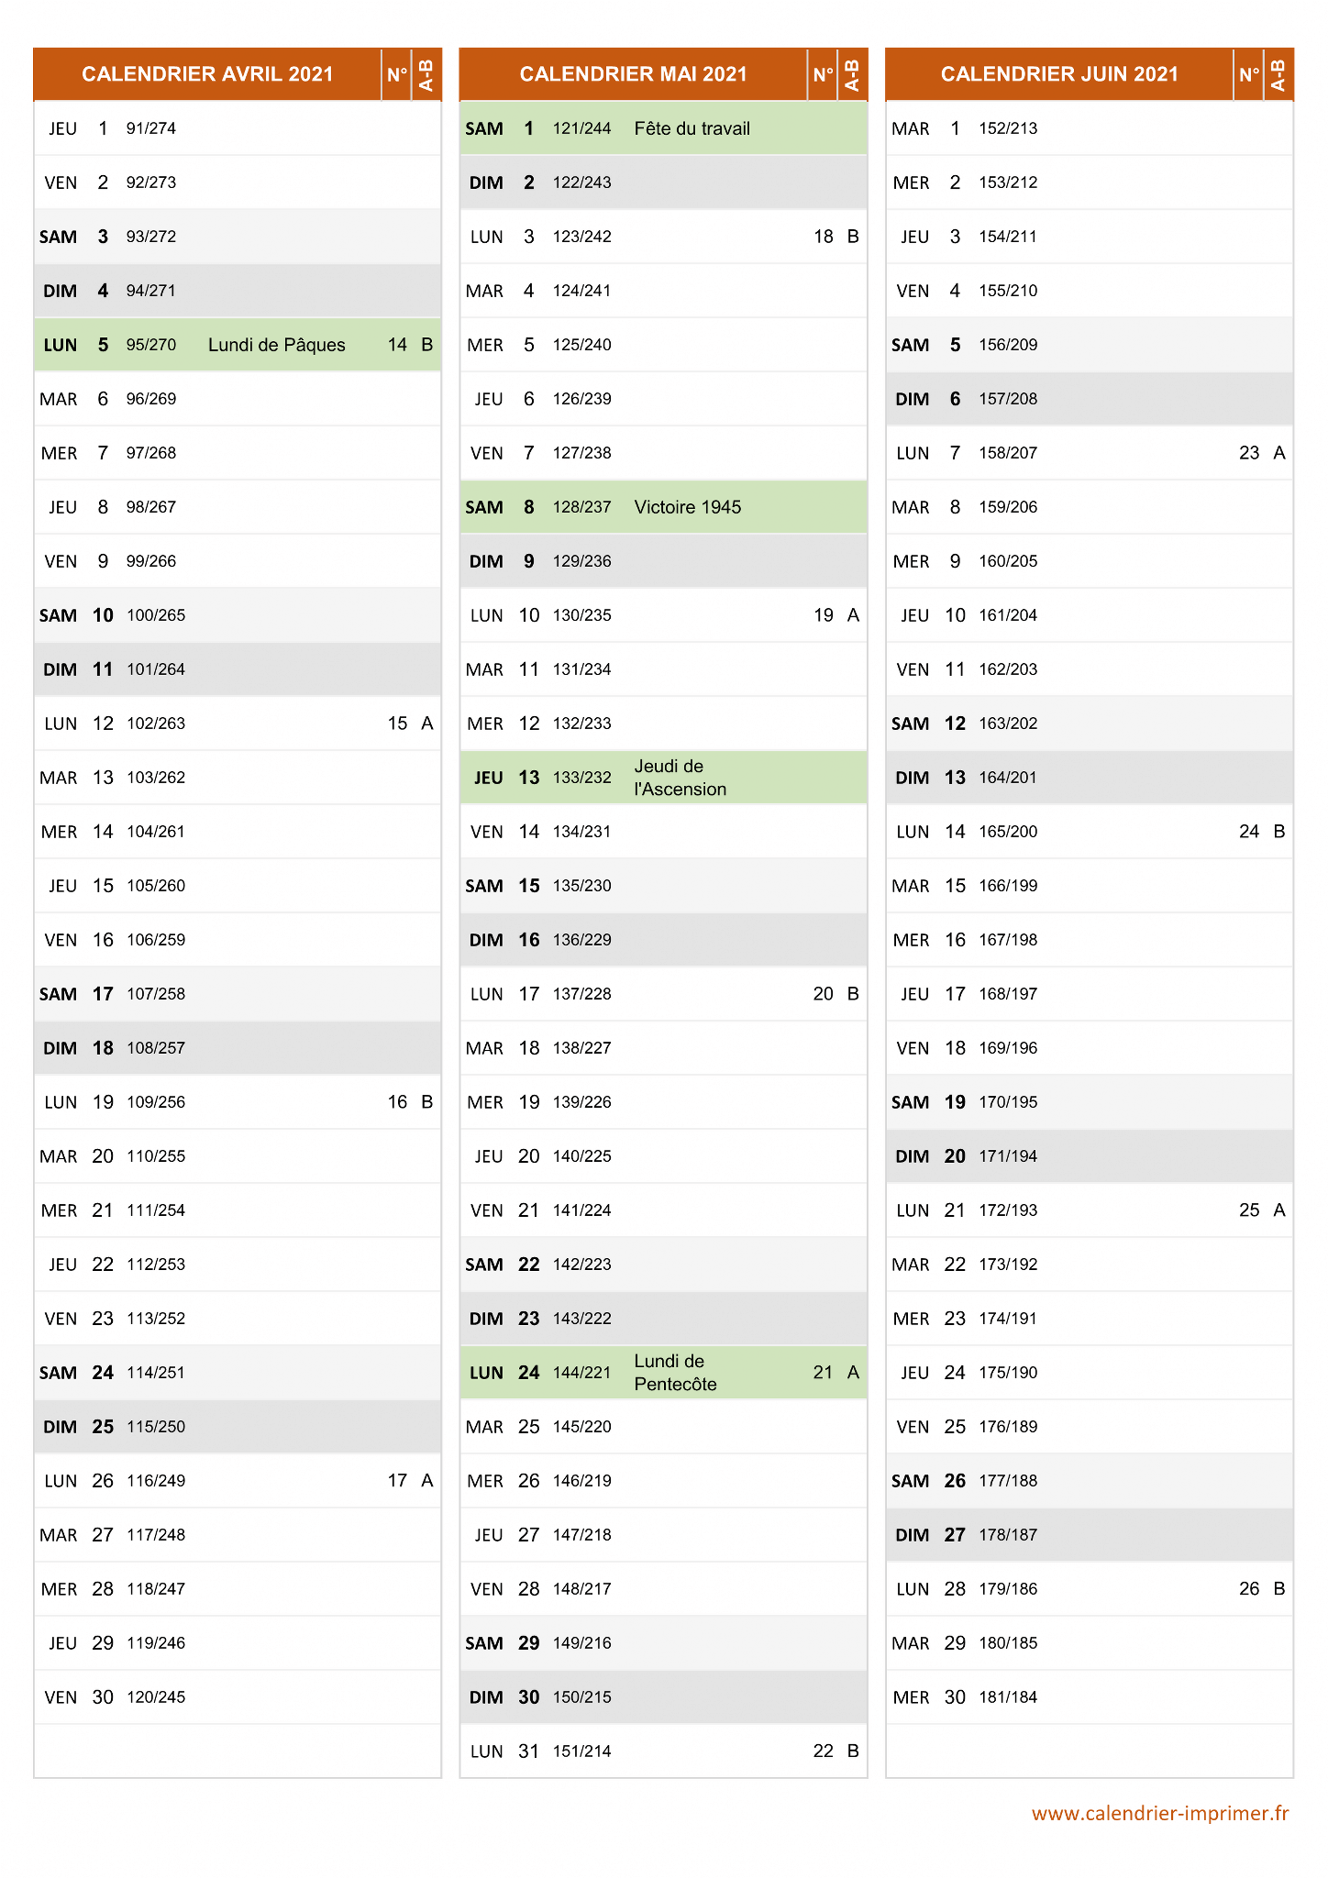Screen dimensions: 1328x1878
Task: Select the Fête du travail row
Action: pos(663,128)
